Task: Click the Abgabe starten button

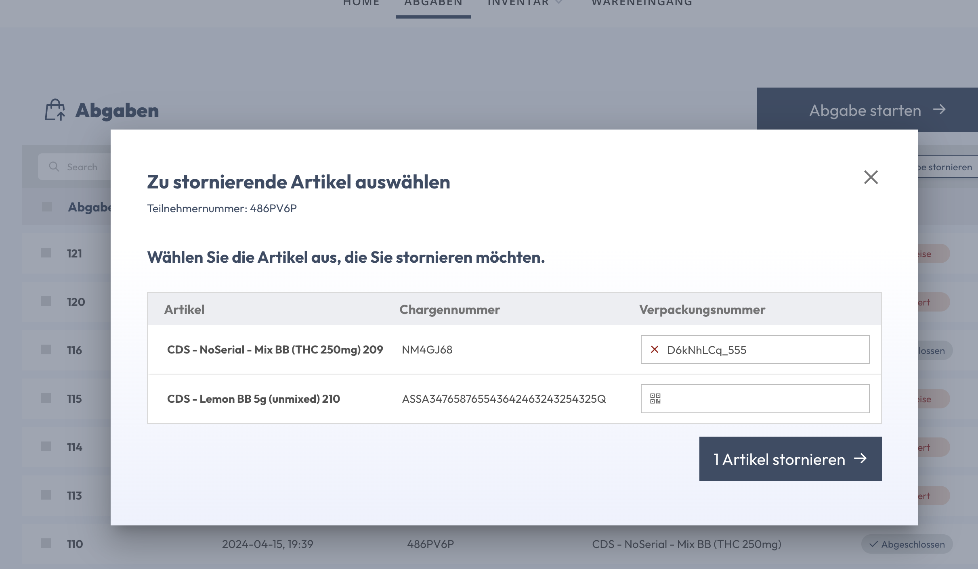Action: click(867, 110)
